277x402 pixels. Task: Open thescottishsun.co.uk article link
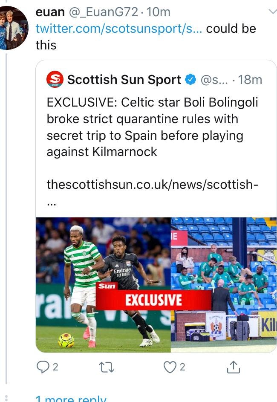[x=153, y=184]
